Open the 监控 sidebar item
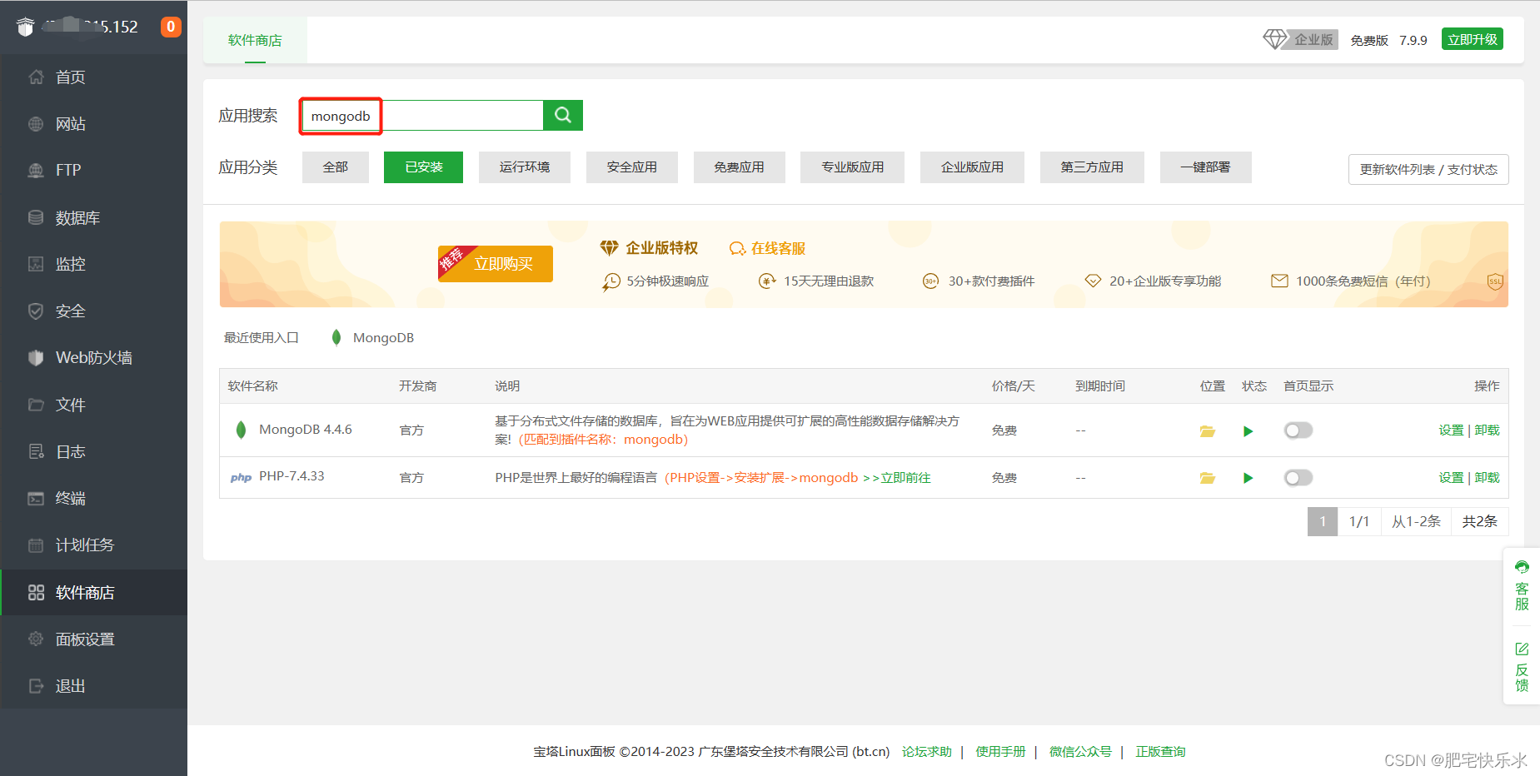Image resolution: width=1540 pixels, height=776 pixels. [x=93, y=264]
